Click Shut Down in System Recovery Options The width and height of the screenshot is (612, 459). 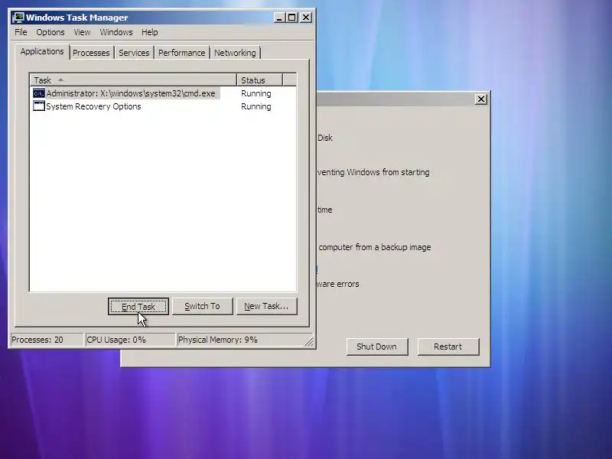(x=376, y=347)
